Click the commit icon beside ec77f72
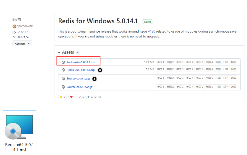This screenshot has height=155, width=247. [14, 37]
